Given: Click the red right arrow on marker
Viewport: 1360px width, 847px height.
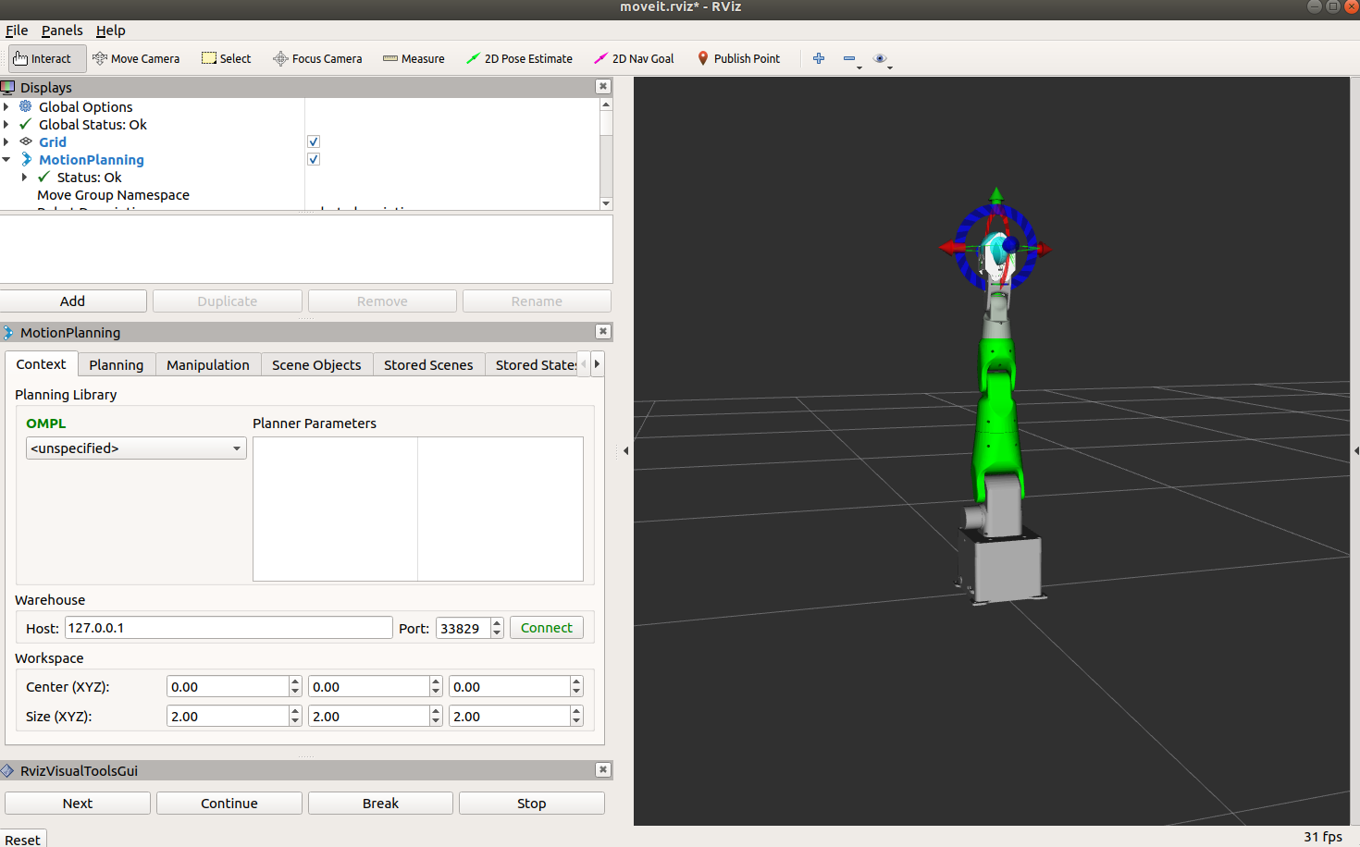Looking at the screenshot, I should (x=1044, y=248).
